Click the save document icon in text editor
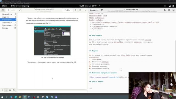The image size is (176, 99). click(164, 10)
